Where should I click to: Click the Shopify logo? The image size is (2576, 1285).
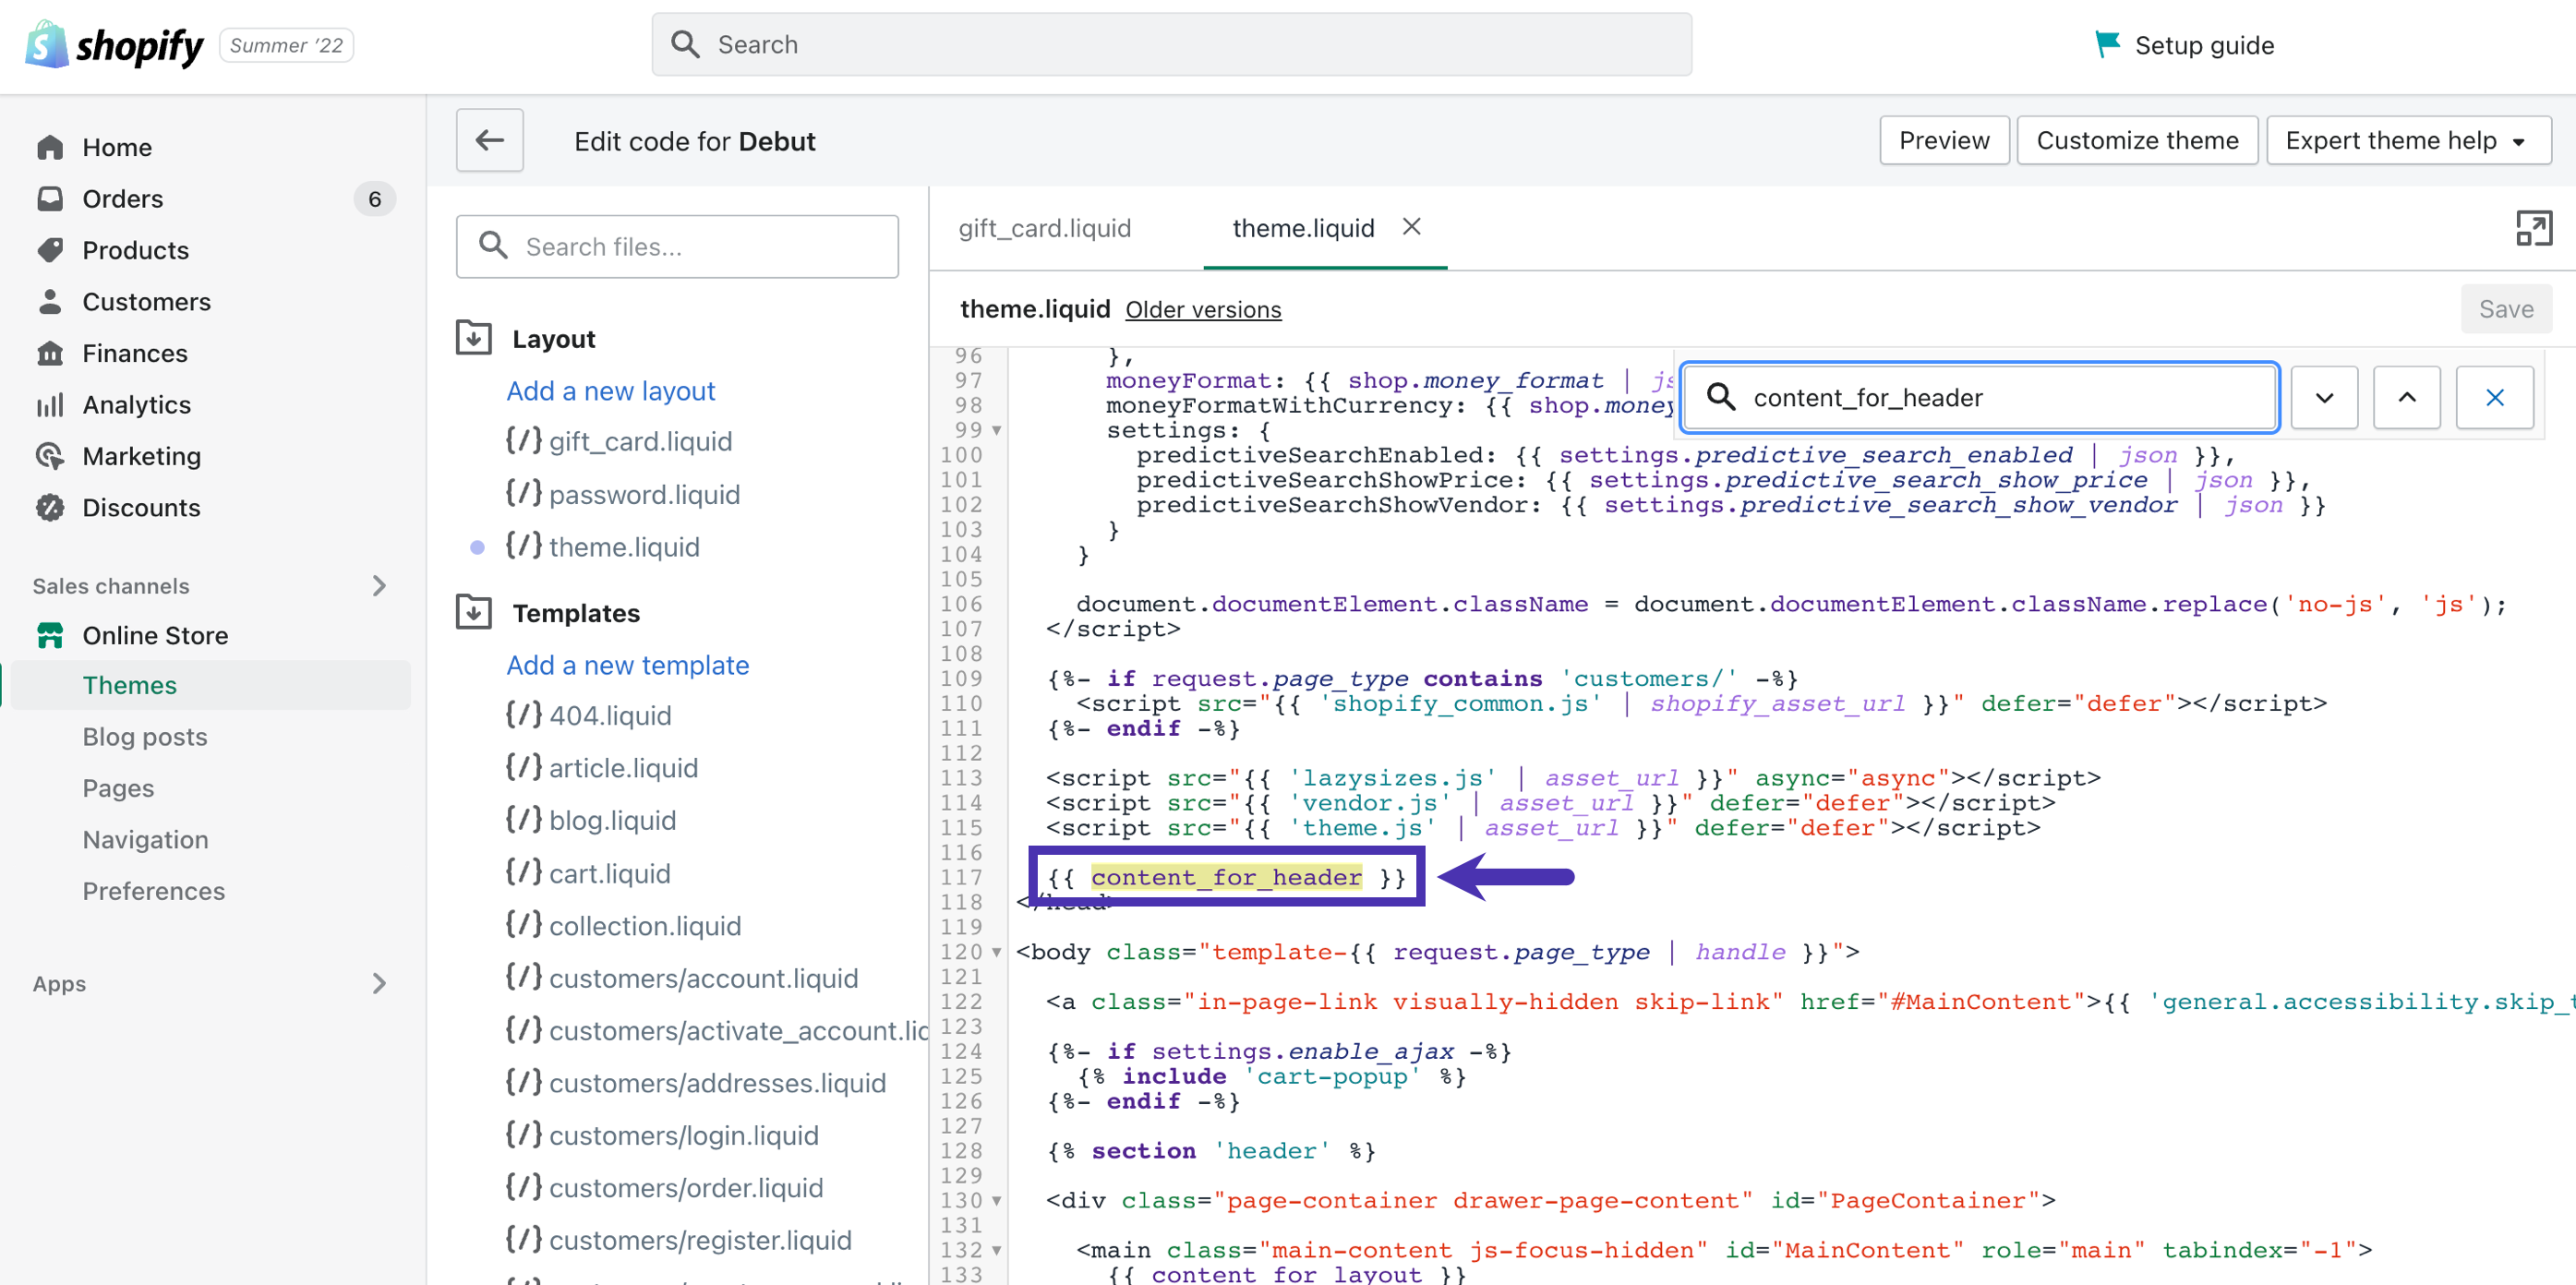(114, 45)
